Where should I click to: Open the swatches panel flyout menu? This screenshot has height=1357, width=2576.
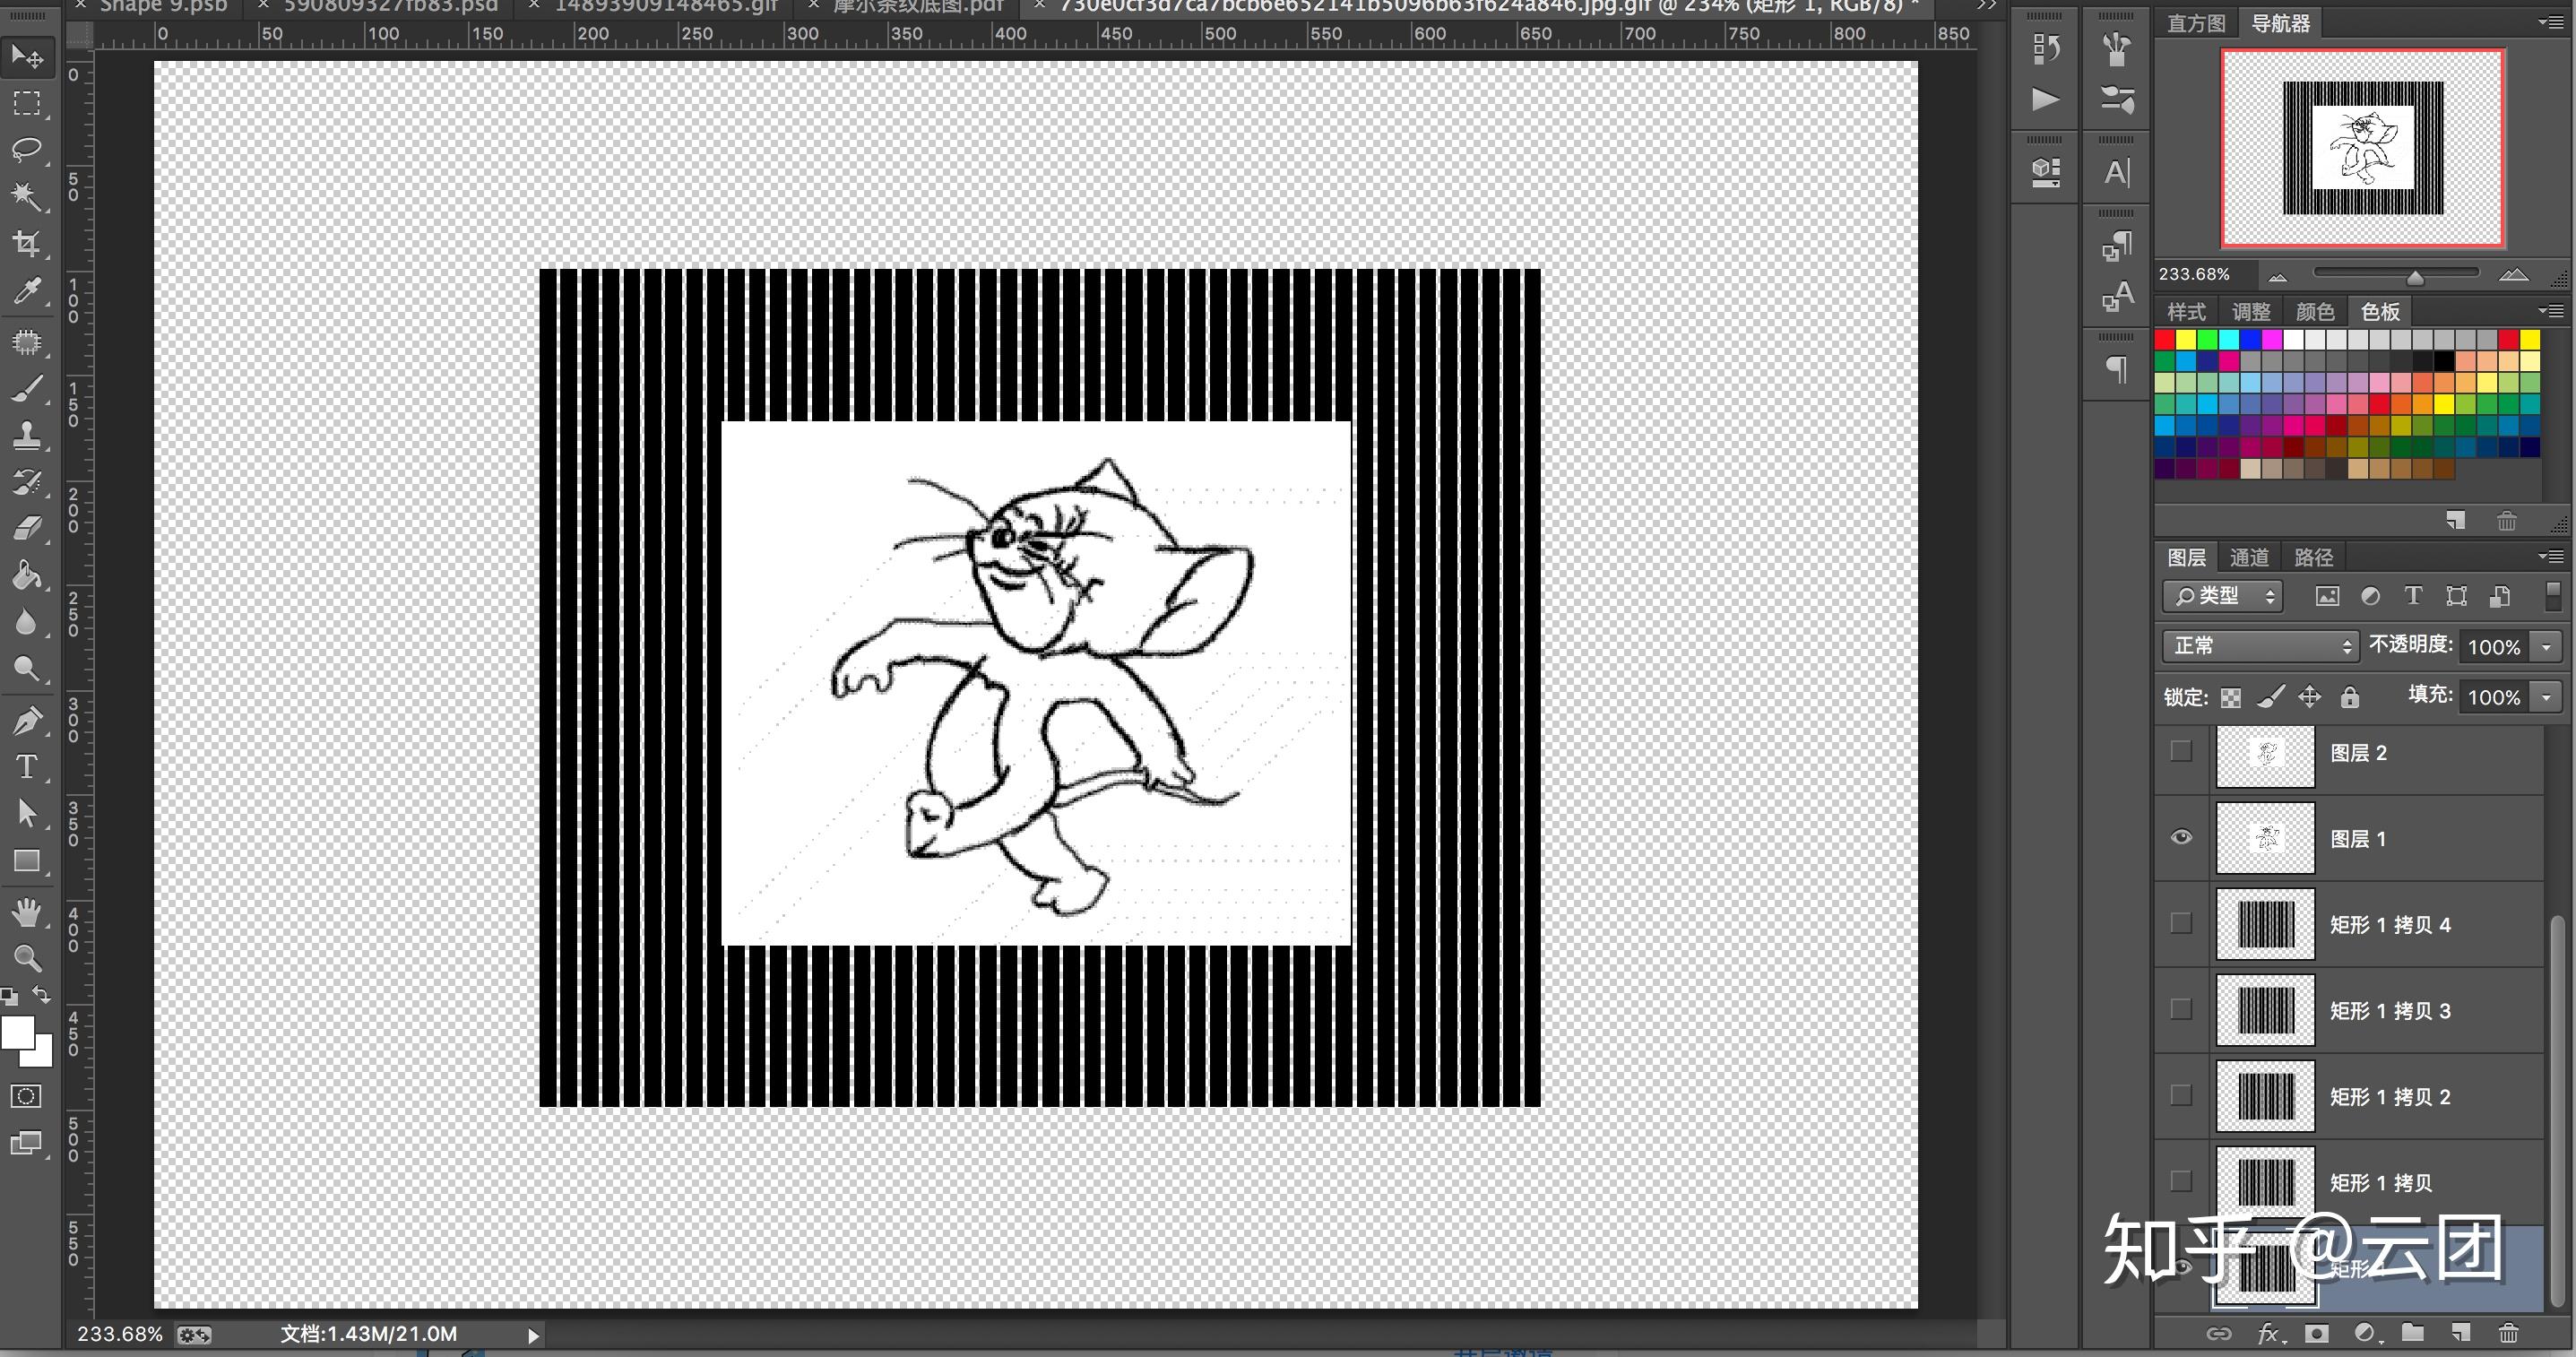[x=2550, y=311]
